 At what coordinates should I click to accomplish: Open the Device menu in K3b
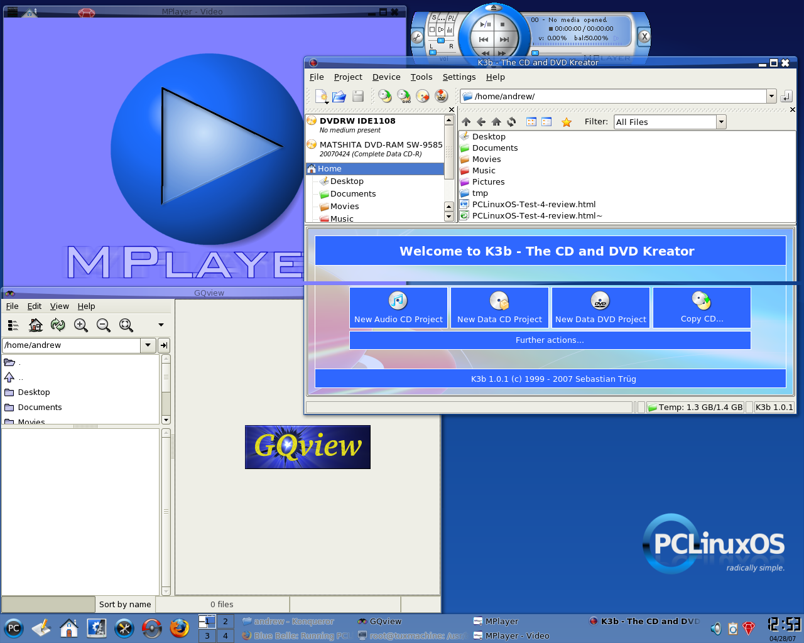[x=386, y=77]
